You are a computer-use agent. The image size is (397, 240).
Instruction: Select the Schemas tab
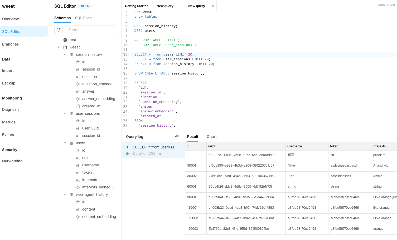click(x=62, y=18)
